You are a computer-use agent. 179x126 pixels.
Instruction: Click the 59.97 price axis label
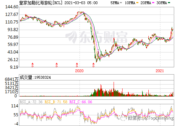(13, 45)
